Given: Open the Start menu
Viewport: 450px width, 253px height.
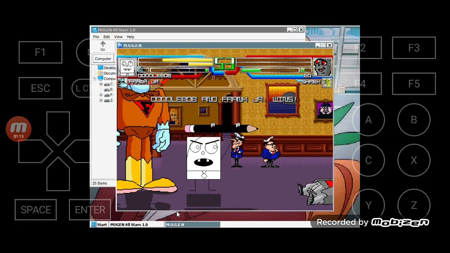Looking at the screenshot, I should coord(99,225).
